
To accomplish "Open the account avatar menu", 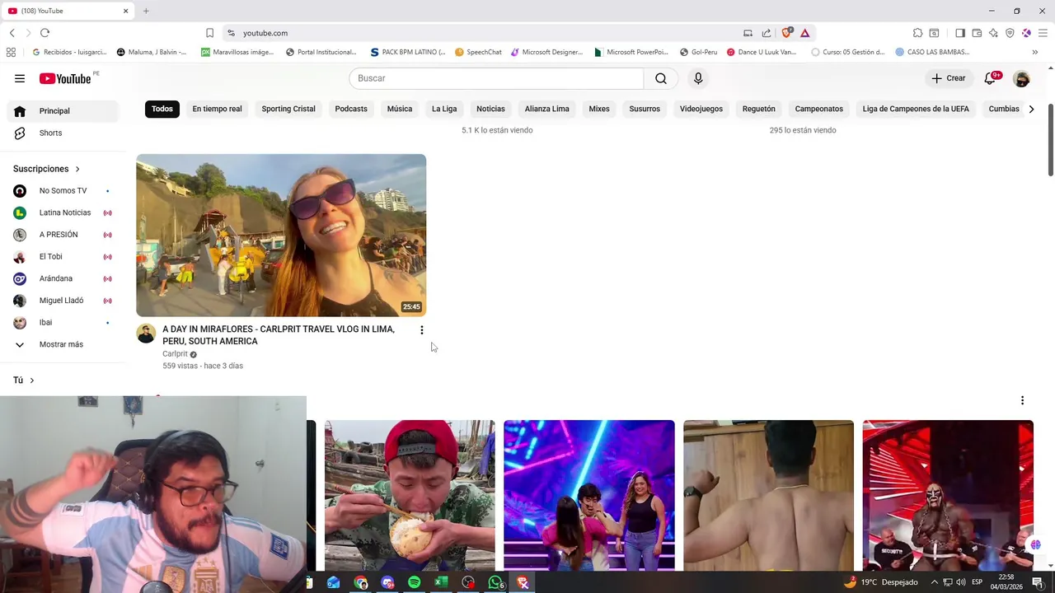I will pyautogui.click(x=1022, y=78).
